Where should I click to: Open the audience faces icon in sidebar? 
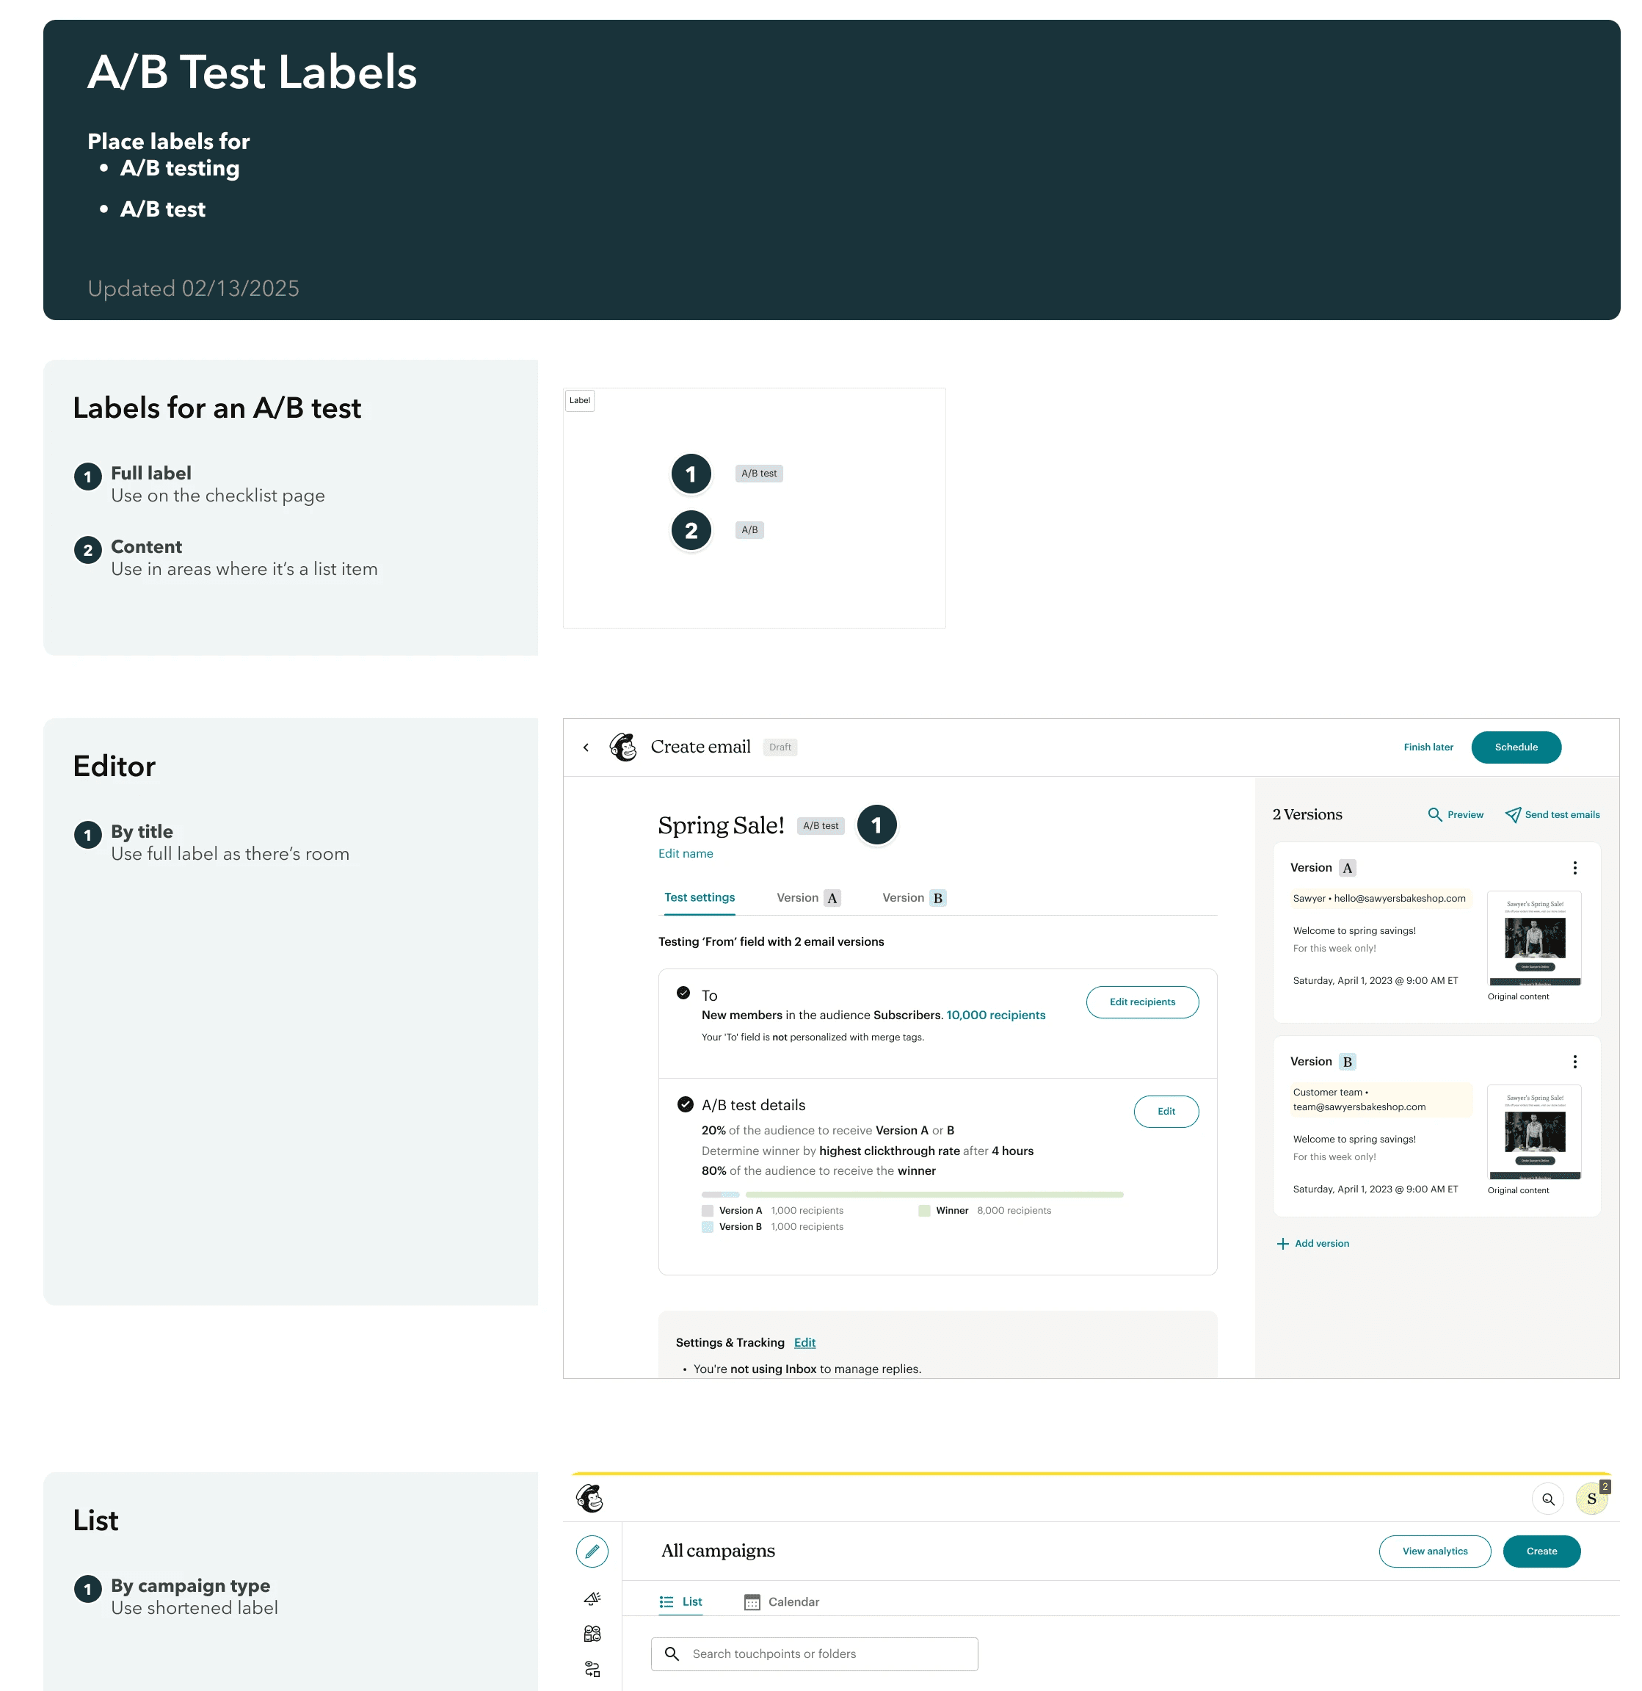pos(592,1633)
